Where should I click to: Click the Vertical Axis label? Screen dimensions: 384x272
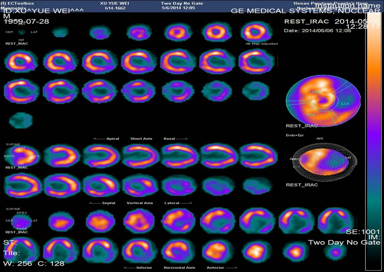pyautogui.click(x=140, y=203)
